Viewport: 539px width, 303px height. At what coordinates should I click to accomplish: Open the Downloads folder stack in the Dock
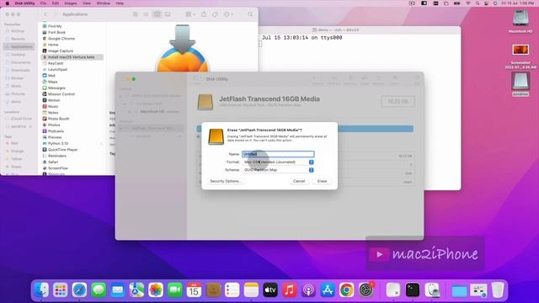pyautogui.click(x=459, y=290)
